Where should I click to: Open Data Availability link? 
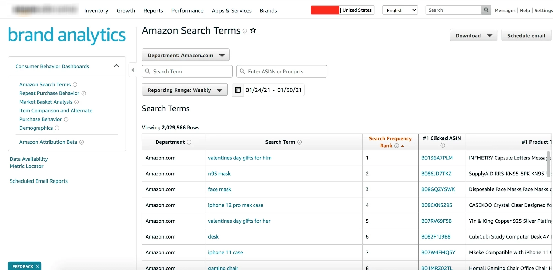coord(29,159)
